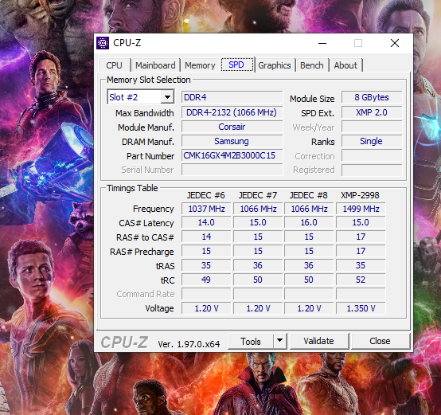Image resolution: width=441 pixels, height=415 pixels.
Task: Click the Single ranks value
Action: point(372,141)
